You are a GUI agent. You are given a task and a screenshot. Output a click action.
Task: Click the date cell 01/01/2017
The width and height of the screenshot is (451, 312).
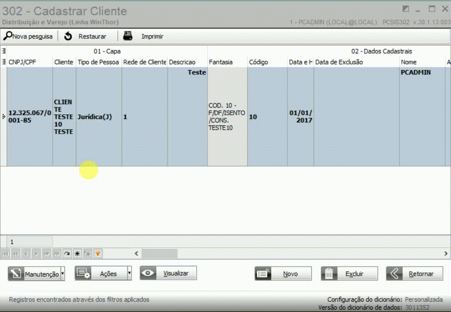[x=300, y=117]
